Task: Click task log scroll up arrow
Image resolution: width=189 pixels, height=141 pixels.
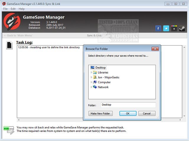Action: point(184,47)
